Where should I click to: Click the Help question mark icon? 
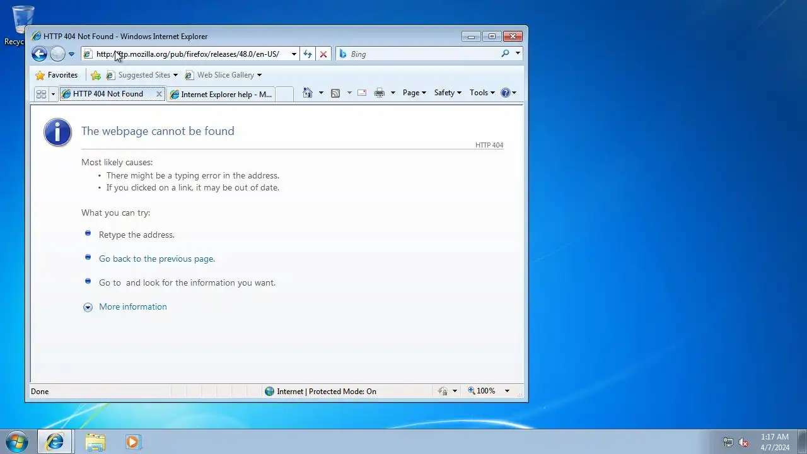tap(505, 93)
